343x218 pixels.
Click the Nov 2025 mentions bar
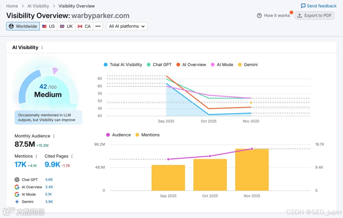(x=252, y=170)
